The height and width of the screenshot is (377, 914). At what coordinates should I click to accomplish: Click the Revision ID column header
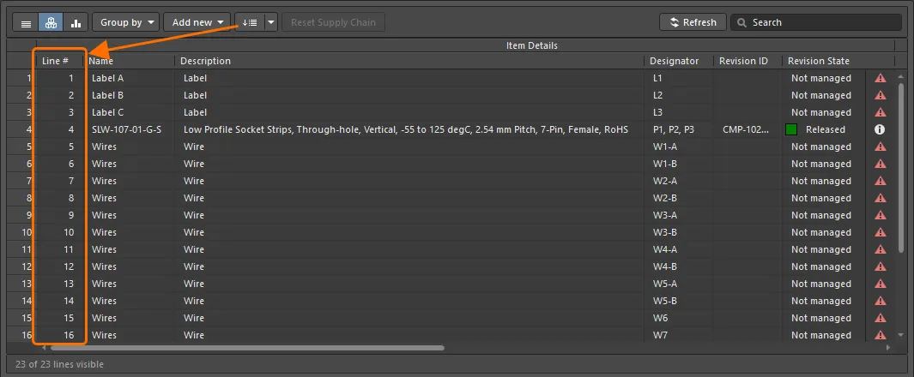[x=748, y=61]
